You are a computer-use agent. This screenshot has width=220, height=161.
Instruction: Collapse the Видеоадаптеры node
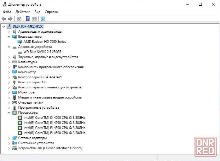click(9, 37)
